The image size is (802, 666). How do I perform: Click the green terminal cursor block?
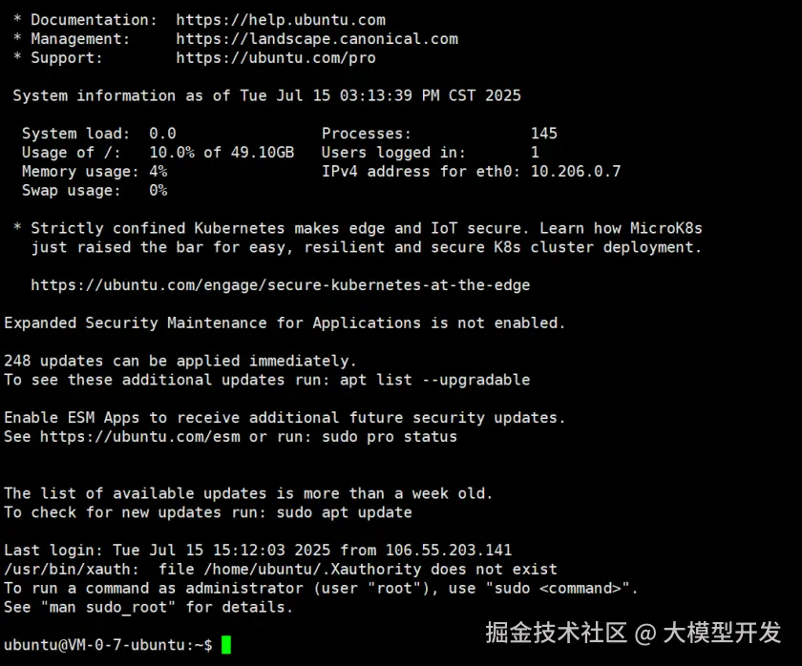point(226,645)
